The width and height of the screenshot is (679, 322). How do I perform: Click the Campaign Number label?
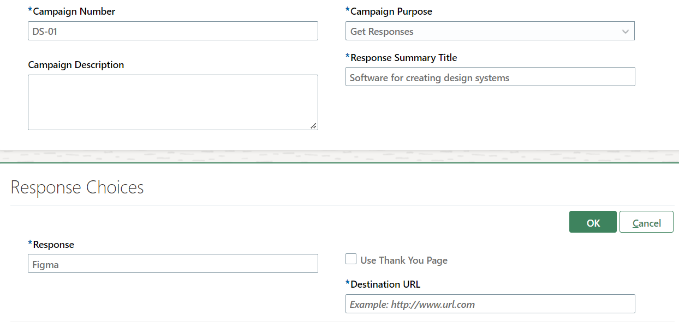(x=74, y=11)
